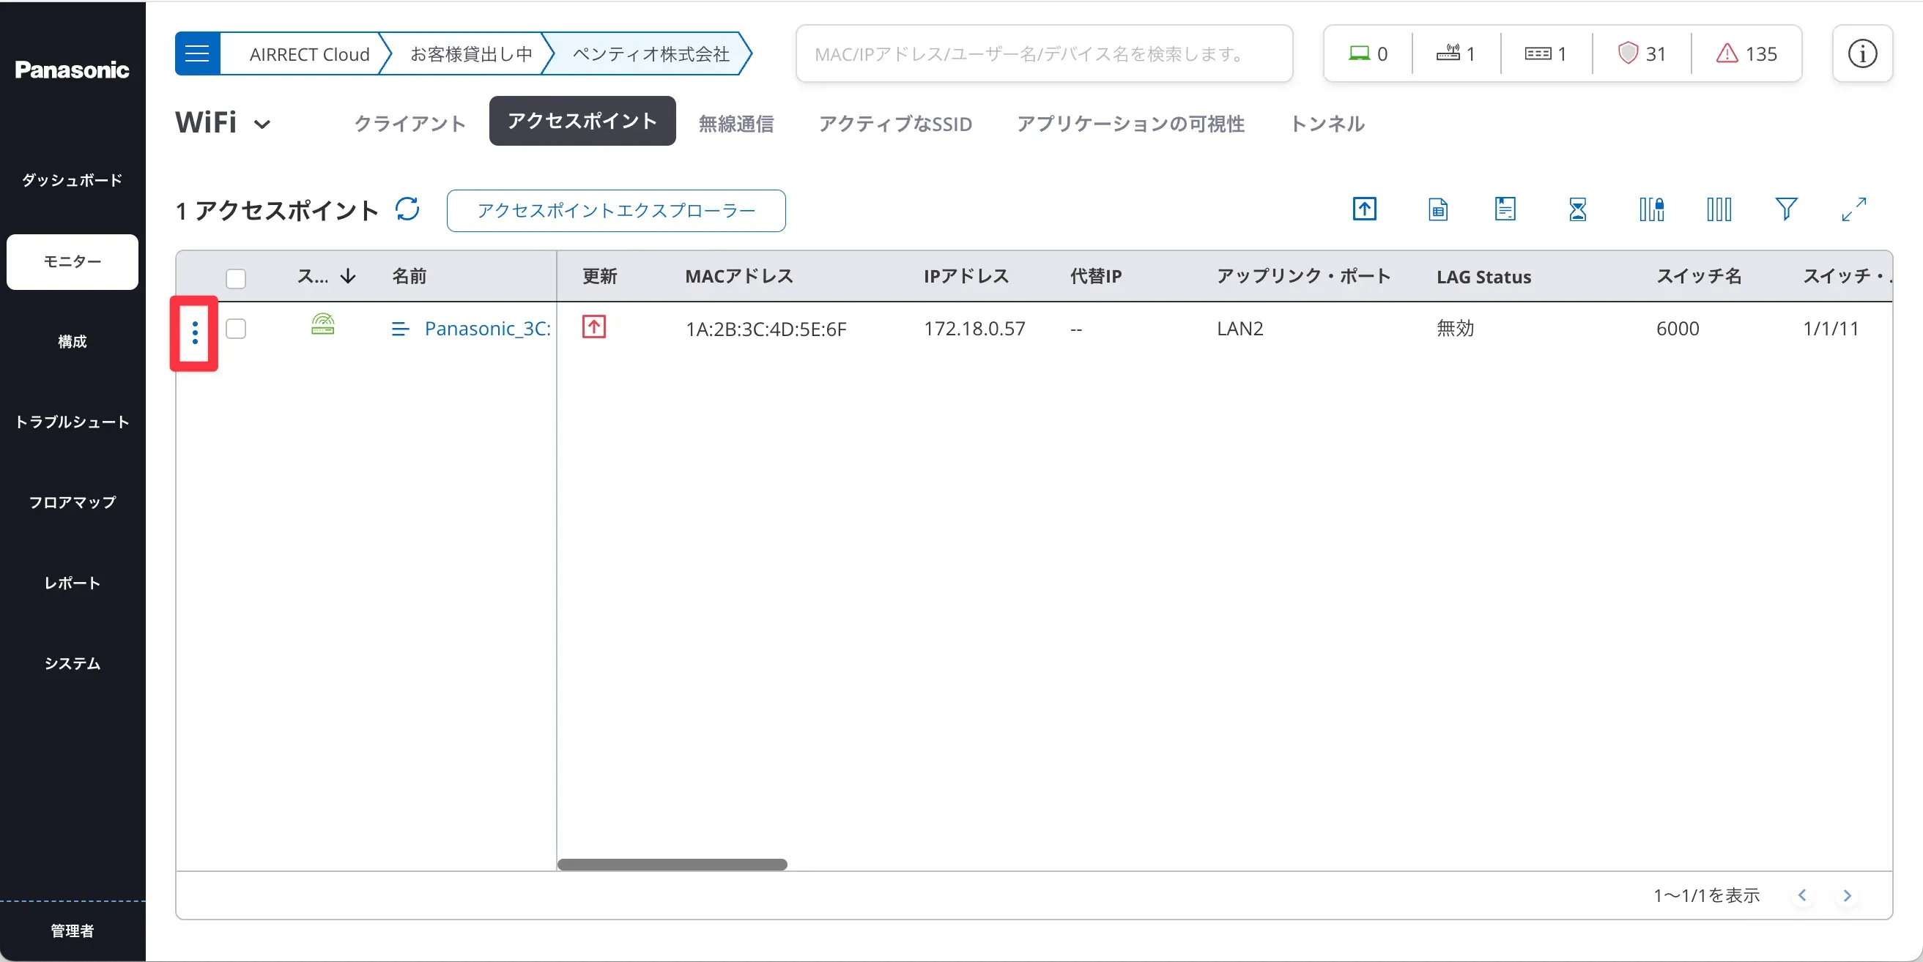
Task: Select the Panasonic_3C row checkbox
Action: click(236, 329)
